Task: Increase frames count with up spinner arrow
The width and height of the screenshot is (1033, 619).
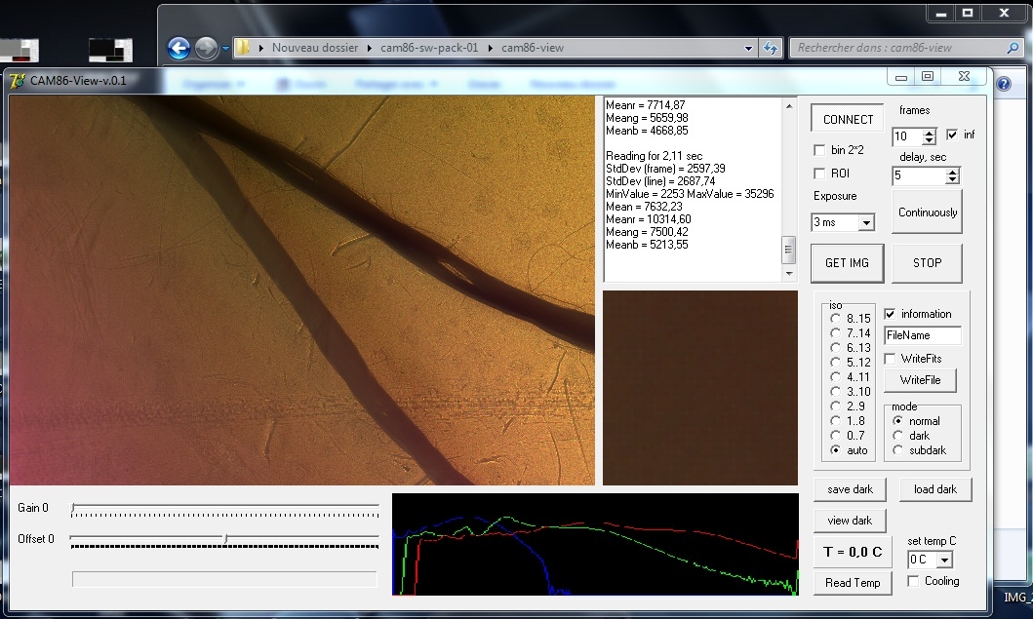Action: 929,133
